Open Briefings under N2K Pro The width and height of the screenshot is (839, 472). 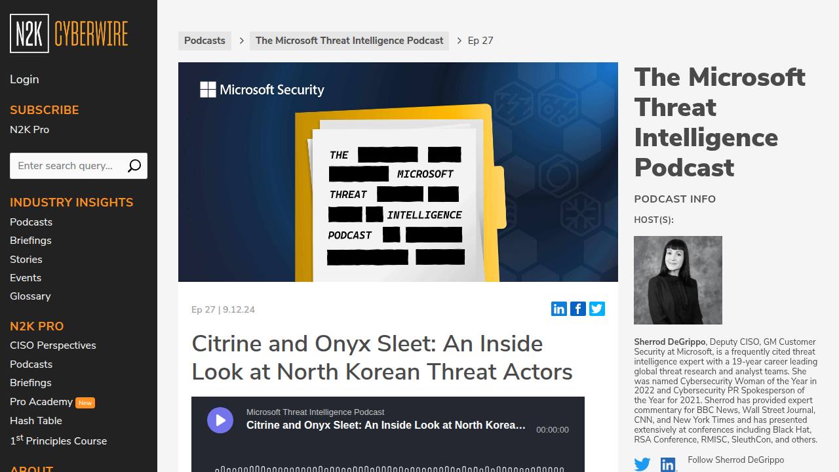click(30, 383)
